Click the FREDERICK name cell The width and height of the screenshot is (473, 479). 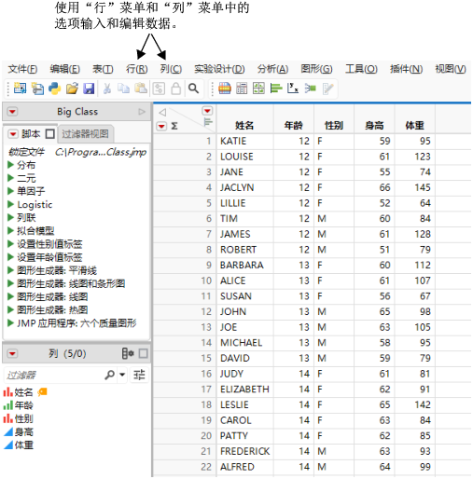click(245, 451)
